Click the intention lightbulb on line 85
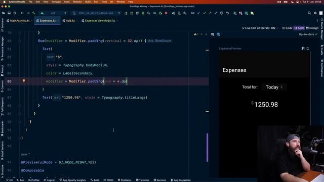324x182 pixels. (x=24, y=81)
